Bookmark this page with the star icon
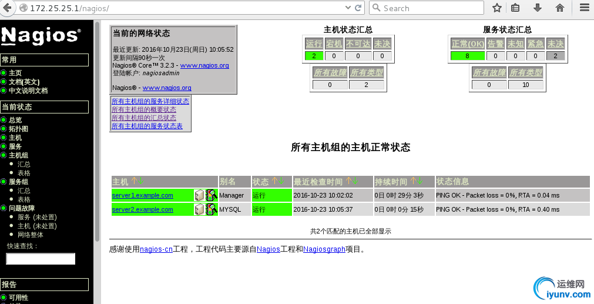 [x=497, y=8]
